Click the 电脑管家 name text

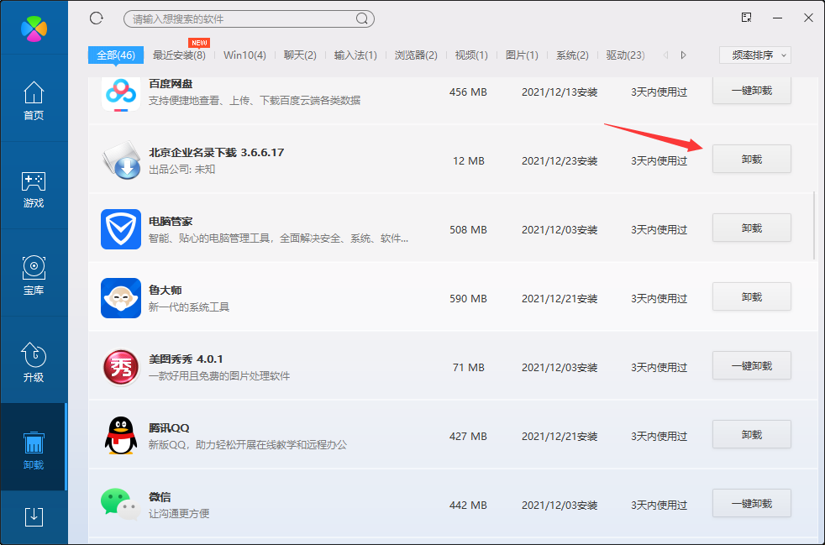[x=171, y=222]
